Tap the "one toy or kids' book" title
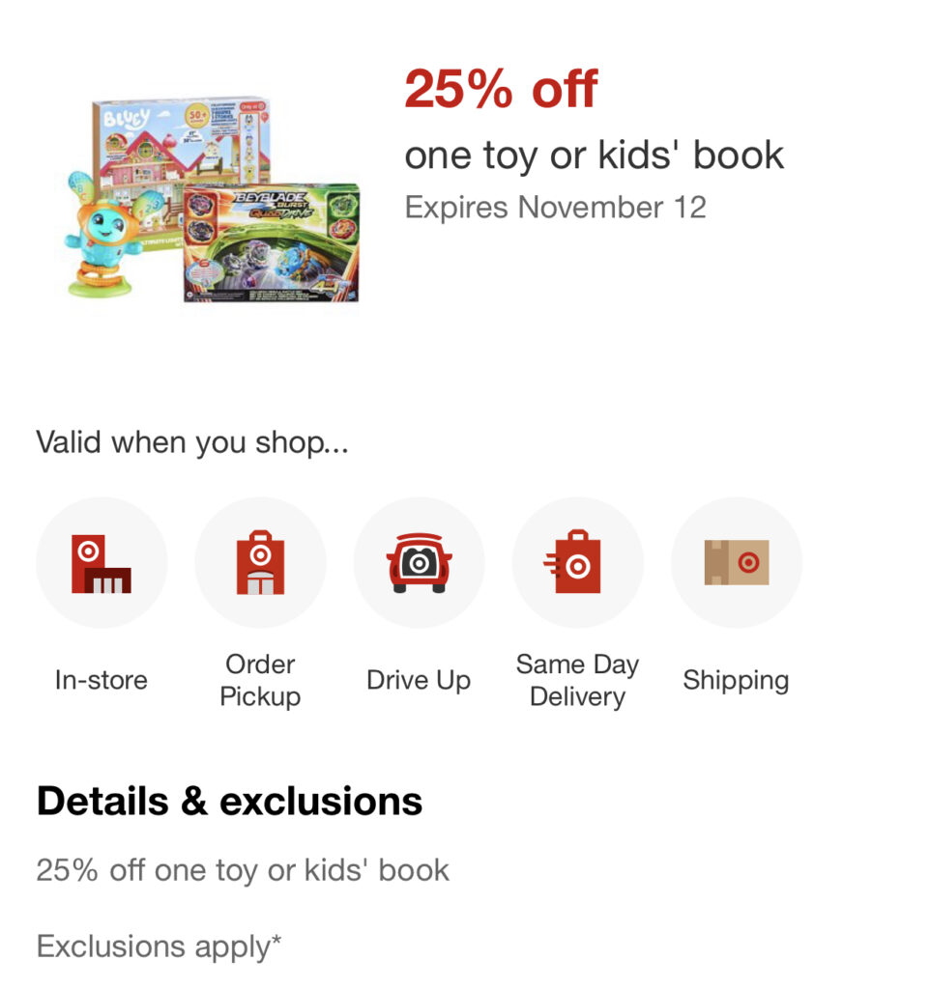 pos(594,155)
